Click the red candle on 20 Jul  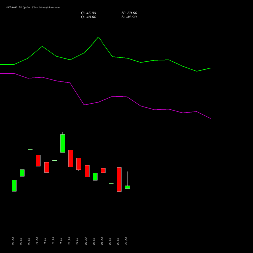pos(71,158)
